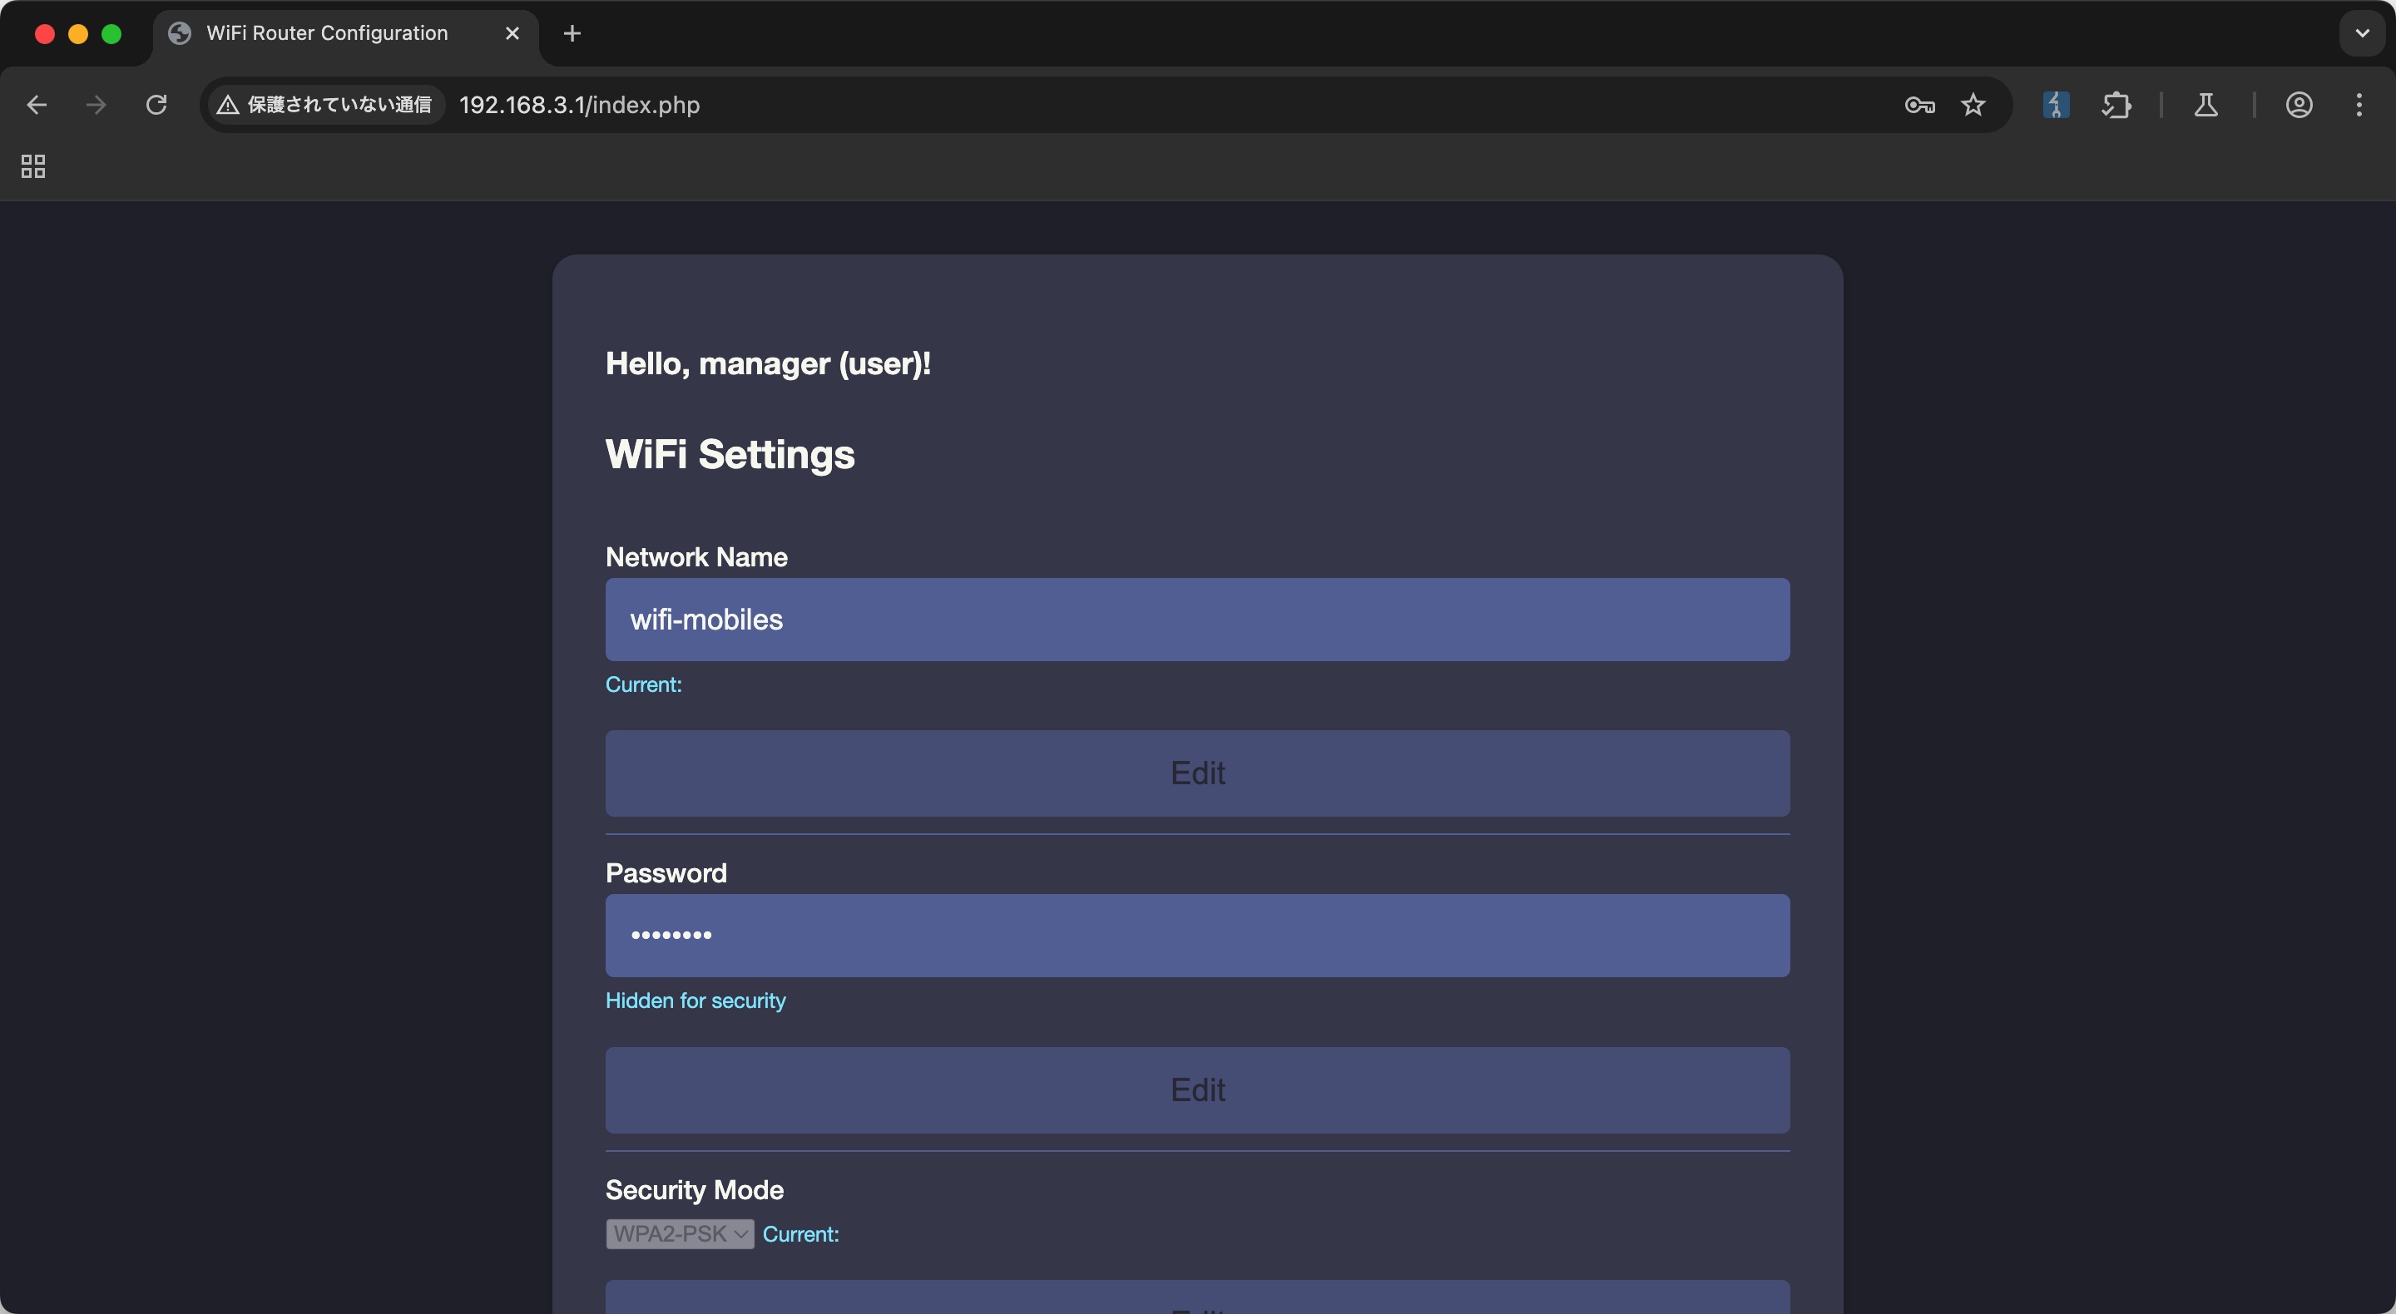2396x1314 pixels.
Task: Click Edit under Network Name
Action: [x=1197, y=773]
